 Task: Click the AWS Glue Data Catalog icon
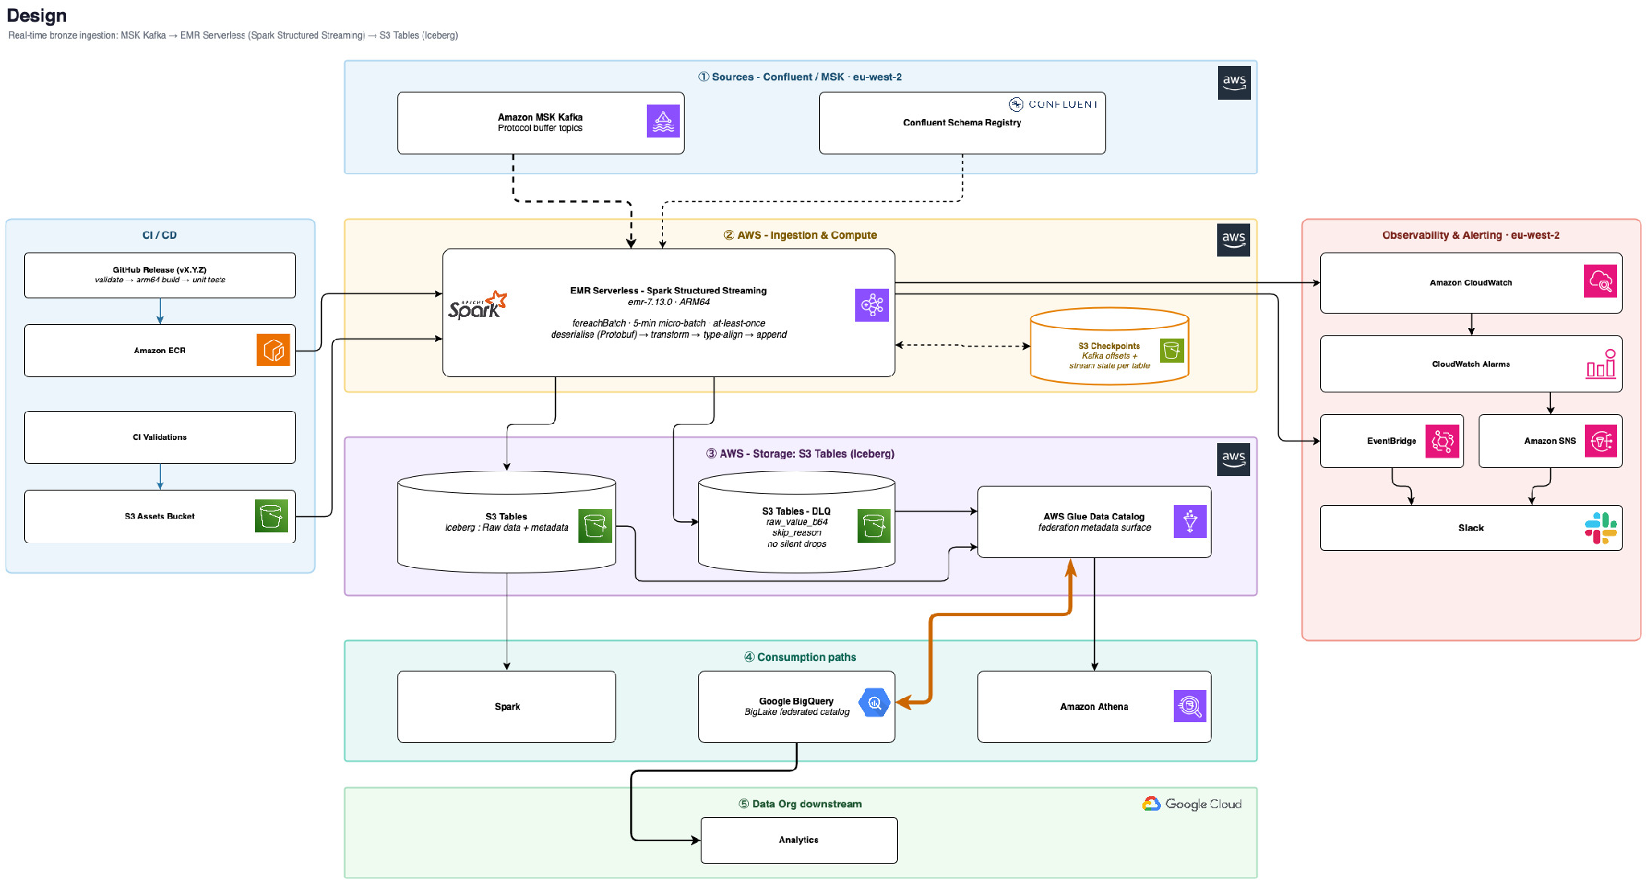(1191, 521)
